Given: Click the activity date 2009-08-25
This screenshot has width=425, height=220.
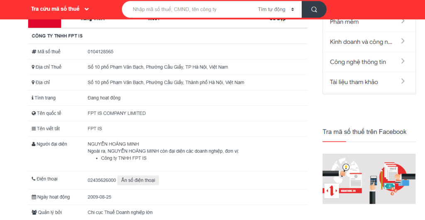Looking at the screenshot, I should [100, 197].
